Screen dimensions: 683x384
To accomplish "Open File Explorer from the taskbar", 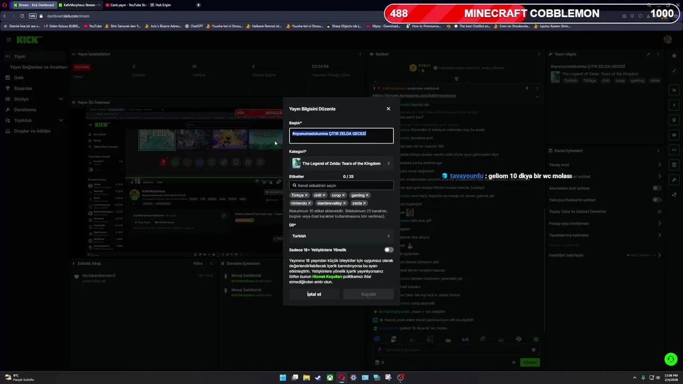I will tap(306, 378).
